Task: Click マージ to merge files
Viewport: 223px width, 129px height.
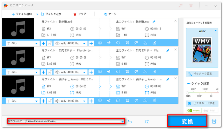Action: pyautogui.click(x=110, y=14)
